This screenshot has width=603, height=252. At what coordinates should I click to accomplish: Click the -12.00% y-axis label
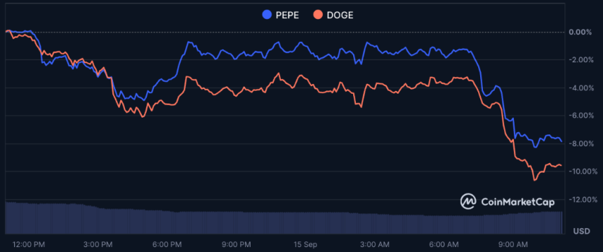[x=583, y=199]
